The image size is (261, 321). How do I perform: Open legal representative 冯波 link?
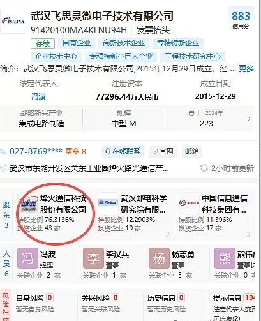tap(38, 96)
